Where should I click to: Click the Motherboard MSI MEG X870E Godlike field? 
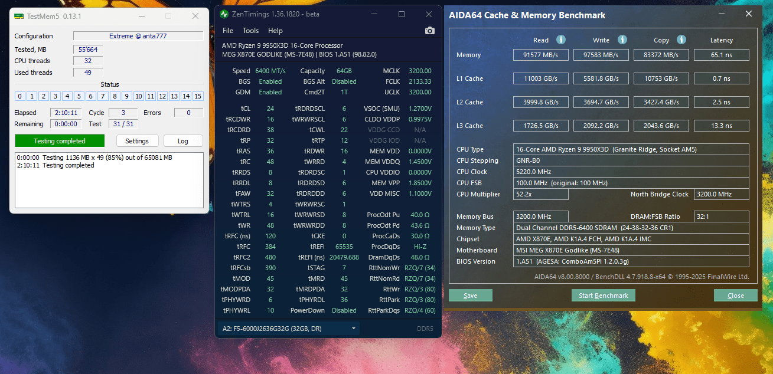click(631, 250)
